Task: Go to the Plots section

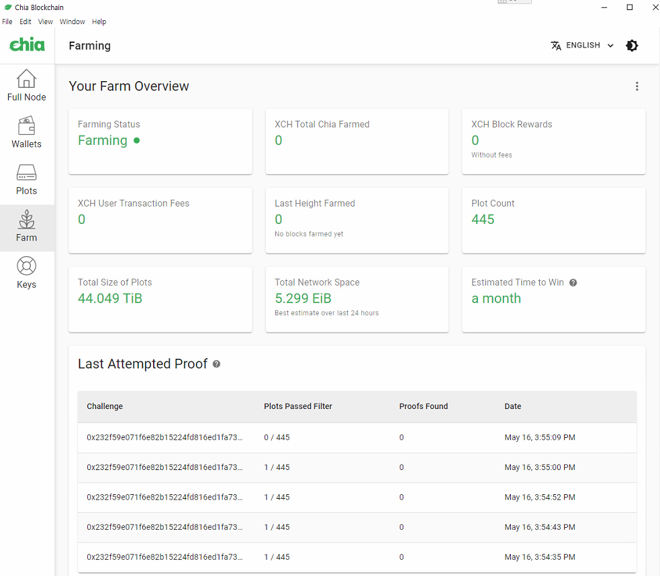Action: [26, 180]
